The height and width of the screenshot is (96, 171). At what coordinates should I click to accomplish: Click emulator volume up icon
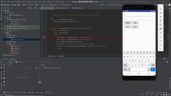pyautogui.click(x=161, y=13)
